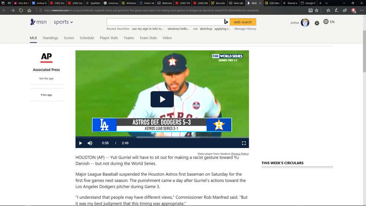The image size is (366, 206).
Task: Add page to favorites with star icon
Action: pos(317,10)
